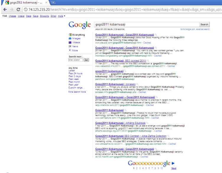Click preview magnifier beside zonaseo result
The width and height of the screenshot is (222, 173).
[x=137, y=84]
